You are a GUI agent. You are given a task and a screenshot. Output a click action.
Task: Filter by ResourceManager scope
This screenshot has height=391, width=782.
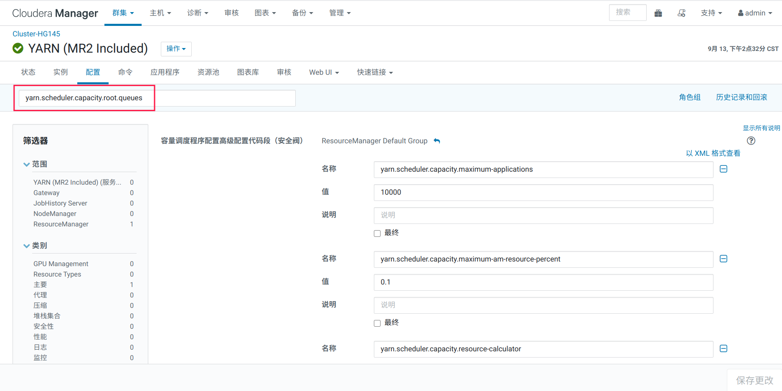61,224
